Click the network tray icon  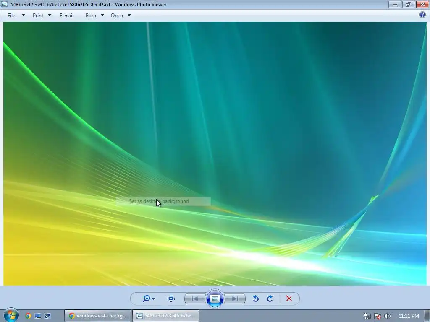click(367, 316)
